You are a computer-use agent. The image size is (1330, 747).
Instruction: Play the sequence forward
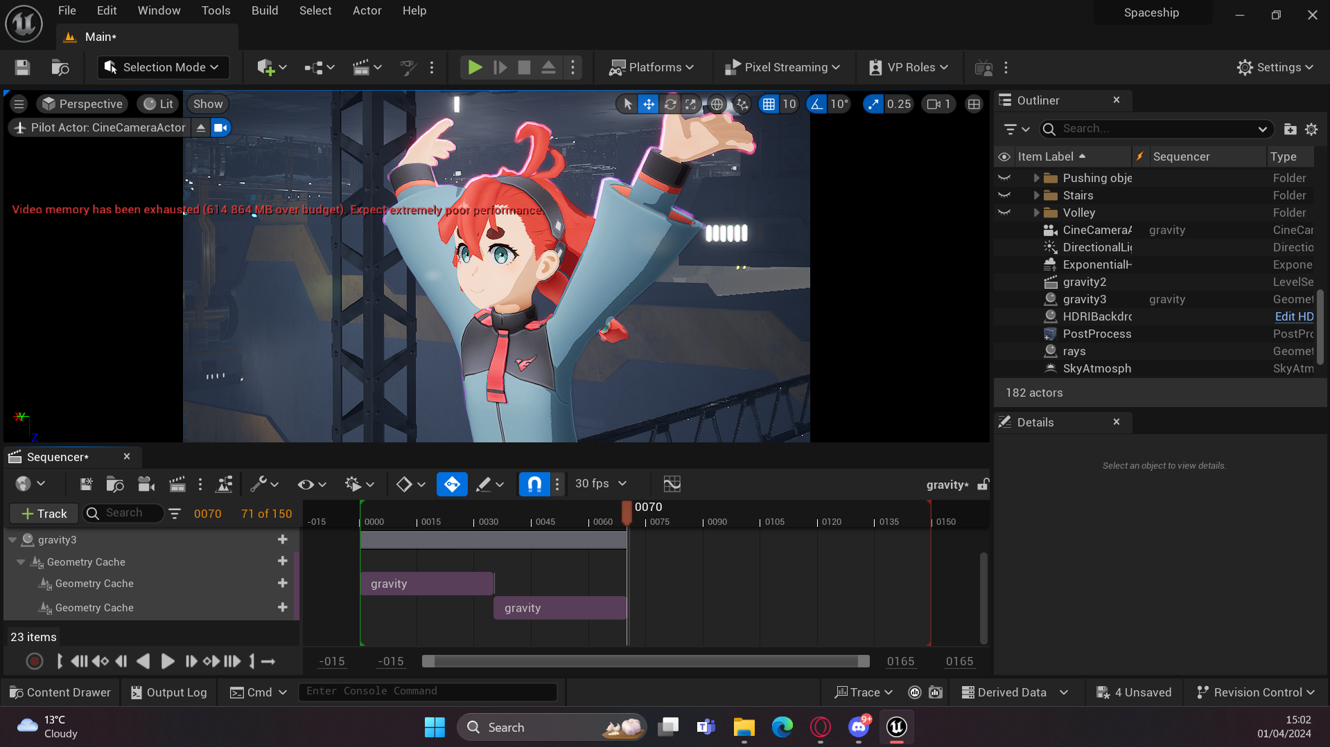pyautogui.click(x=168, y=661)
